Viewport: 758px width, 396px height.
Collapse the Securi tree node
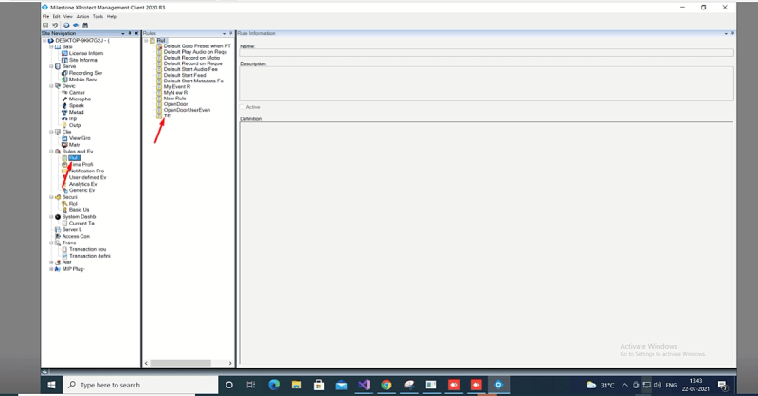[51, 197]
